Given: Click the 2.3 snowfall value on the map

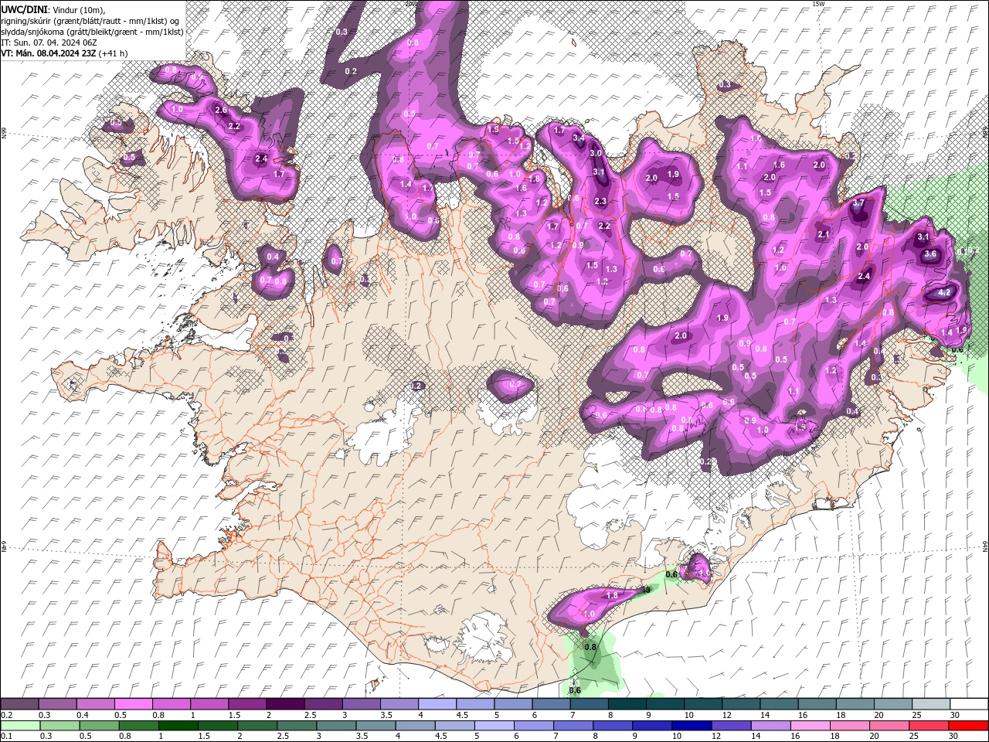Looking at the screenshot, I should pos(600,201).
